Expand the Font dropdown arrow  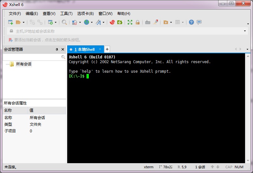point(103,22)
